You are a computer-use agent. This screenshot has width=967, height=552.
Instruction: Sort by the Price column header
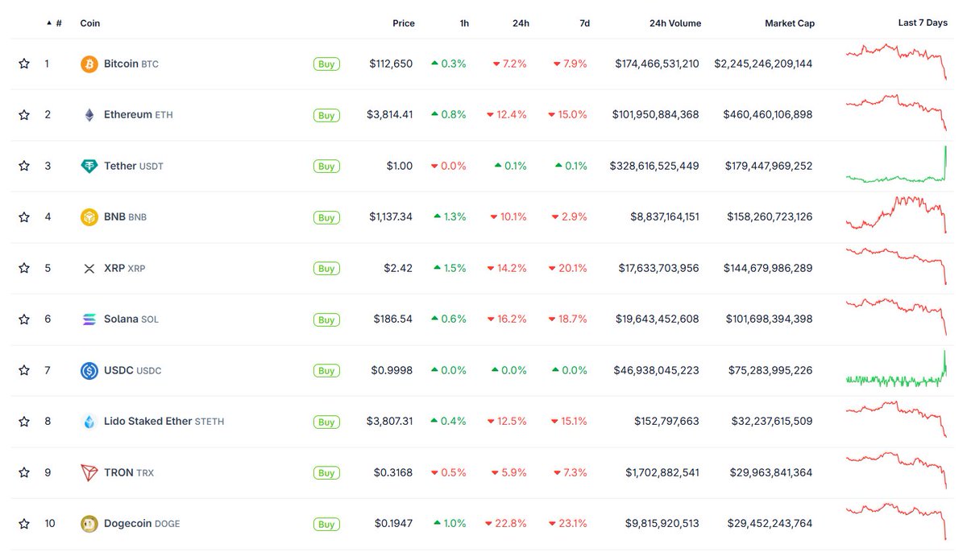pos(403,23)
